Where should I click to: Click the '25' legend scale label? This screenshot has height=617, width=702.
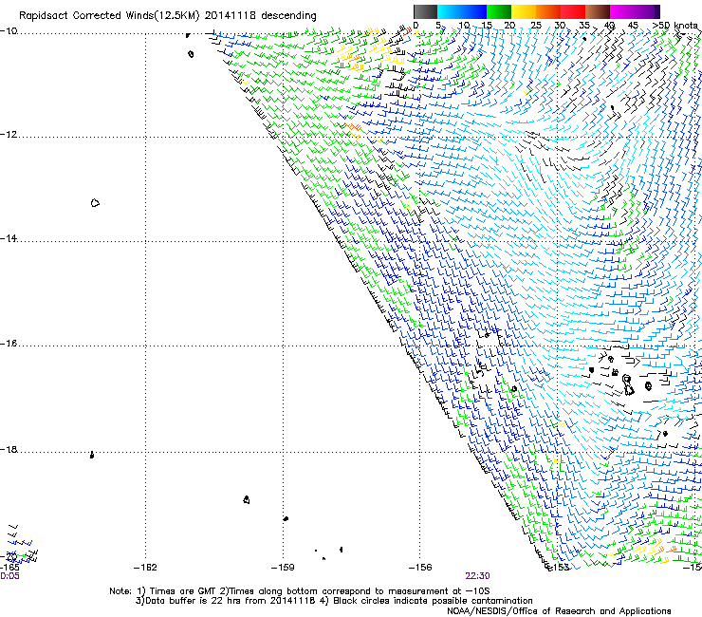[536, 26]
